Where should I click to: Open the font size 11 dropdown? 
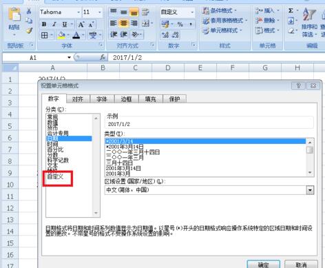point(100,12)
